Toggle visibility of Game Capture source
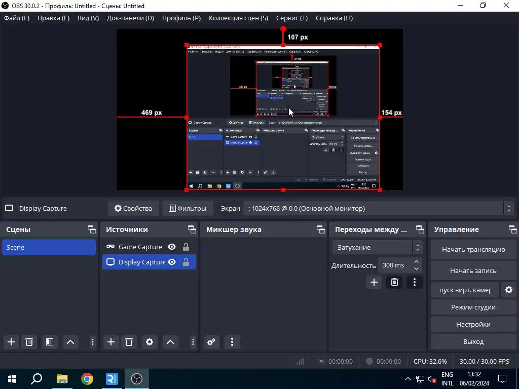519x389 pixels. (172, 247)
